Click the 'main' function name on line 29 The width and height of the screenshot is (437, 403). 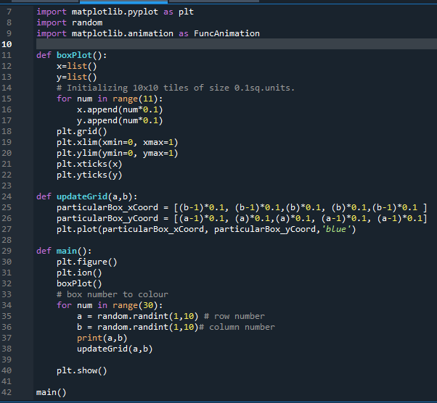(x=67, y=251)
